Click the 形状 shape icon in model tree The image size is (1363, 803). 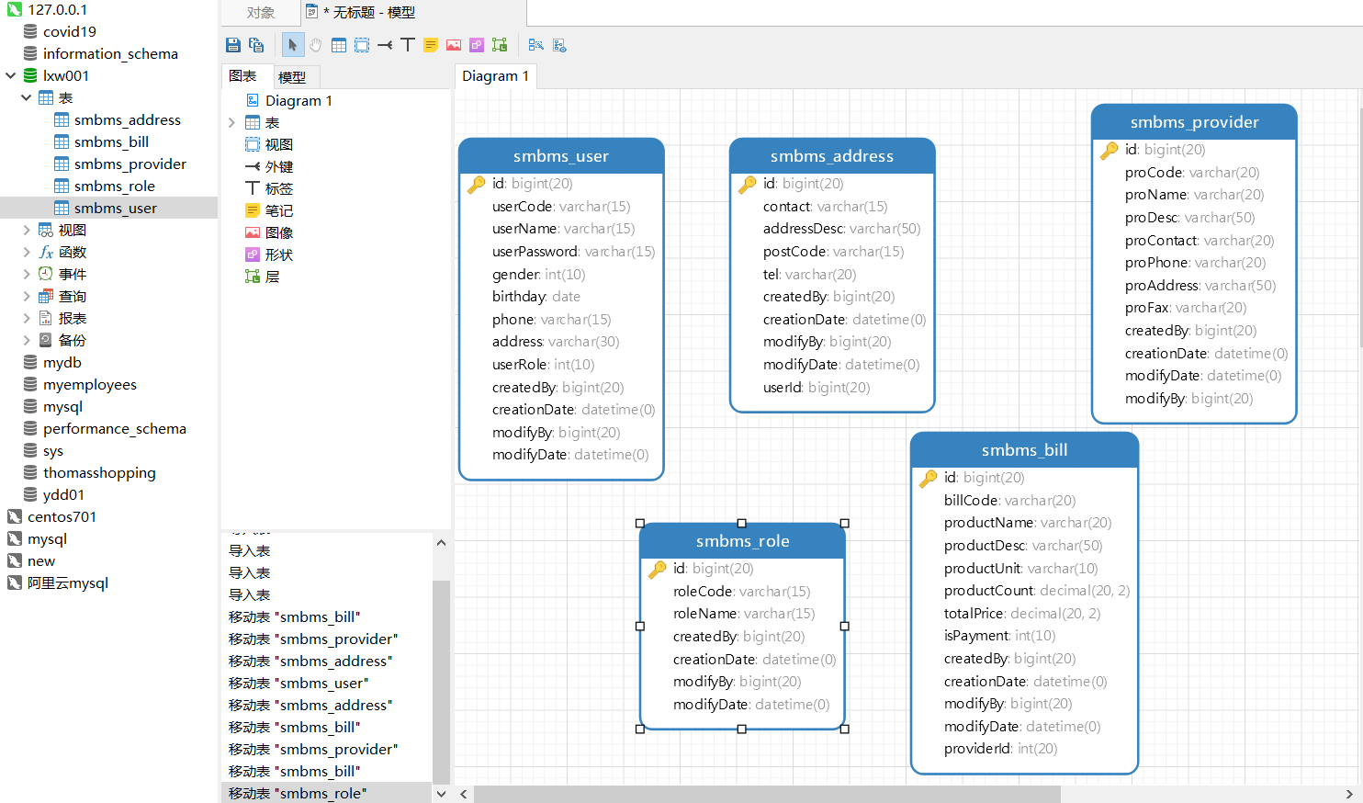point(253,254)
